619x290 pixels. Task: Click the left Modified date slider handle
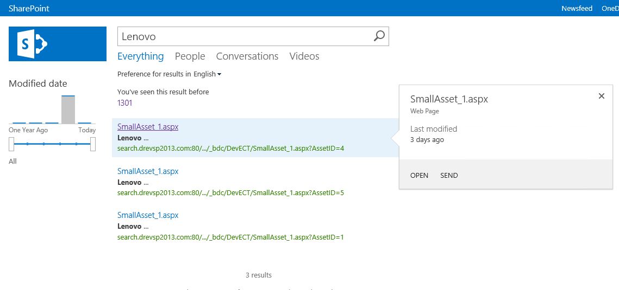[11, 144]
